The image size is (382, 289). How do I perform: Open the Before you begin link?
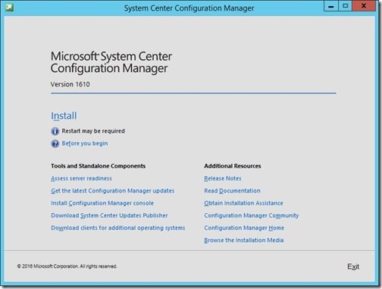coord(85,143)
